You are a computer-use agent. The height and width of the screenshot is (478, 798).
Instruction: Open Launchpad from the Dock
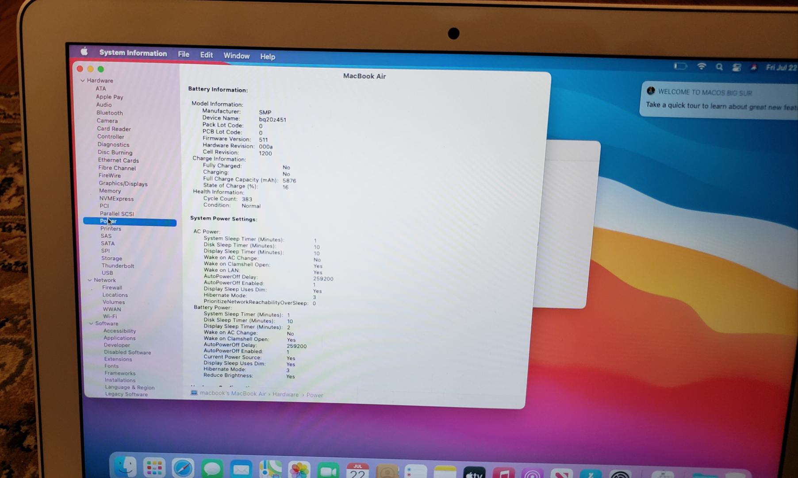click(x=154, y=467)
